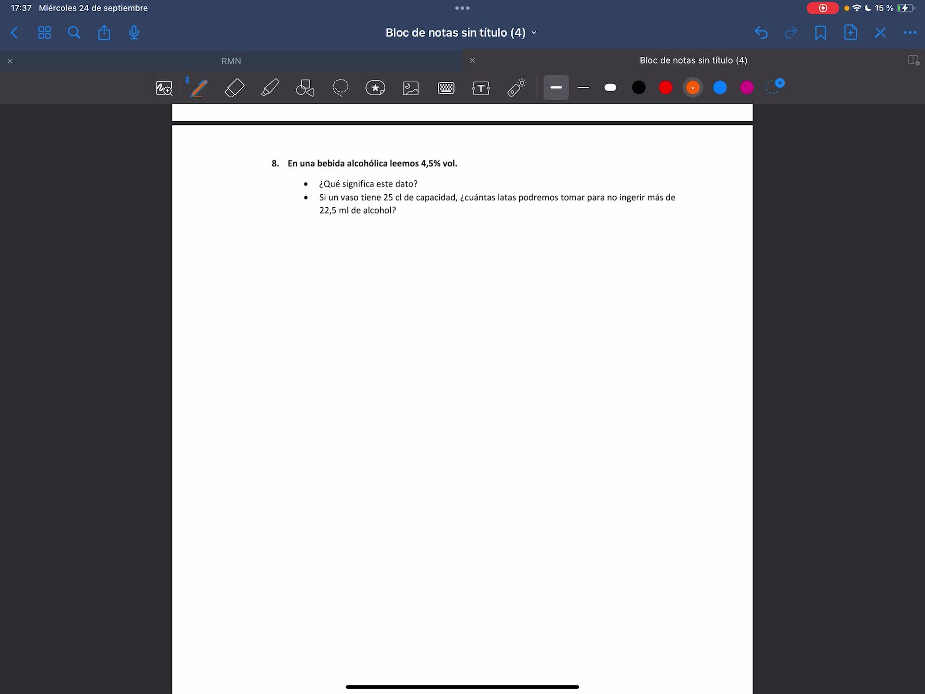Undo the last action

pyautogui.click(x=761, y=33)
